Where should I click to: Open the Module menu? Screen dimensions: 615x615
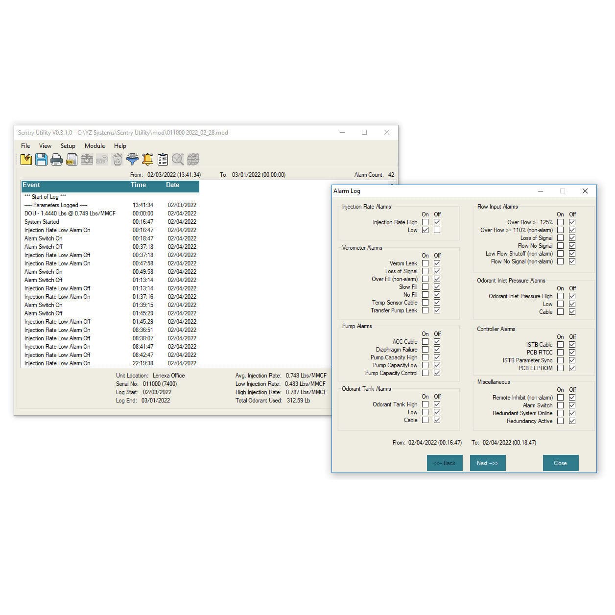tap(95, 145)
